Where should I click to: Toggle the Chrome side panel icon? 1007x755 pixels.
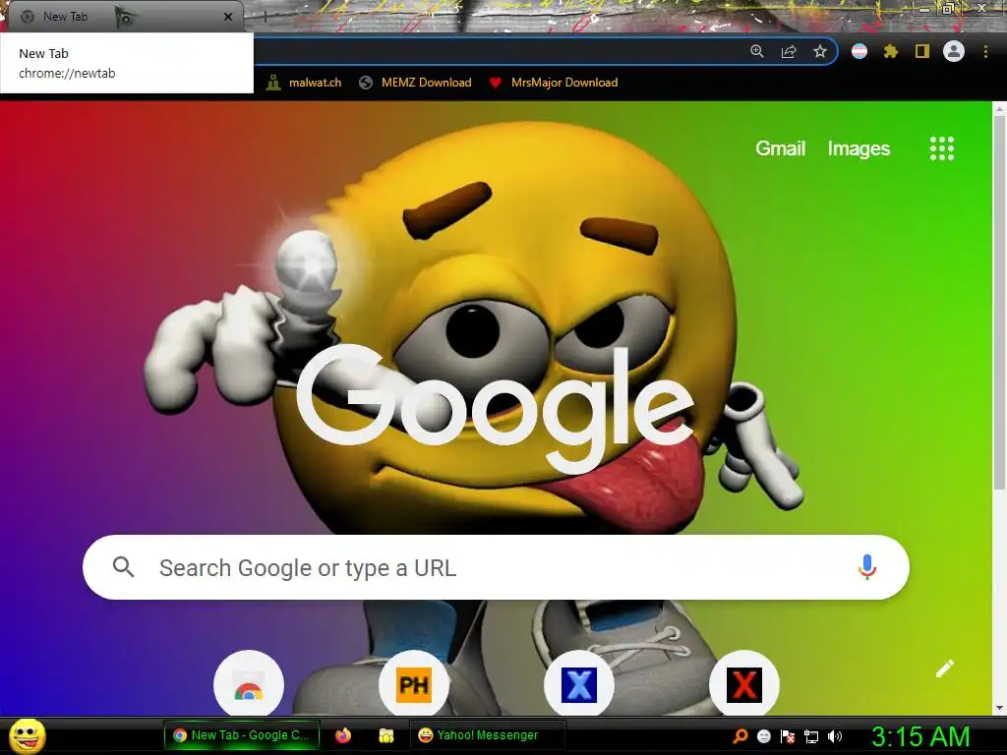point(922,51)
